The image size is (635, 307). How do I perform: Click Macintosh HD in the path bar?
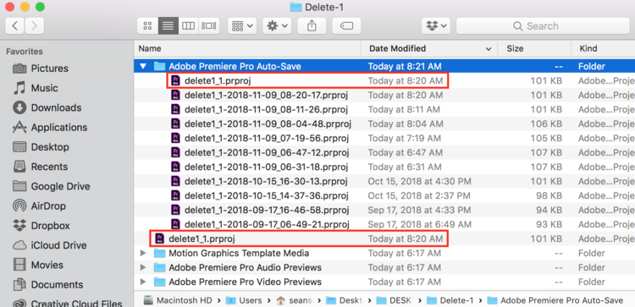178,300
